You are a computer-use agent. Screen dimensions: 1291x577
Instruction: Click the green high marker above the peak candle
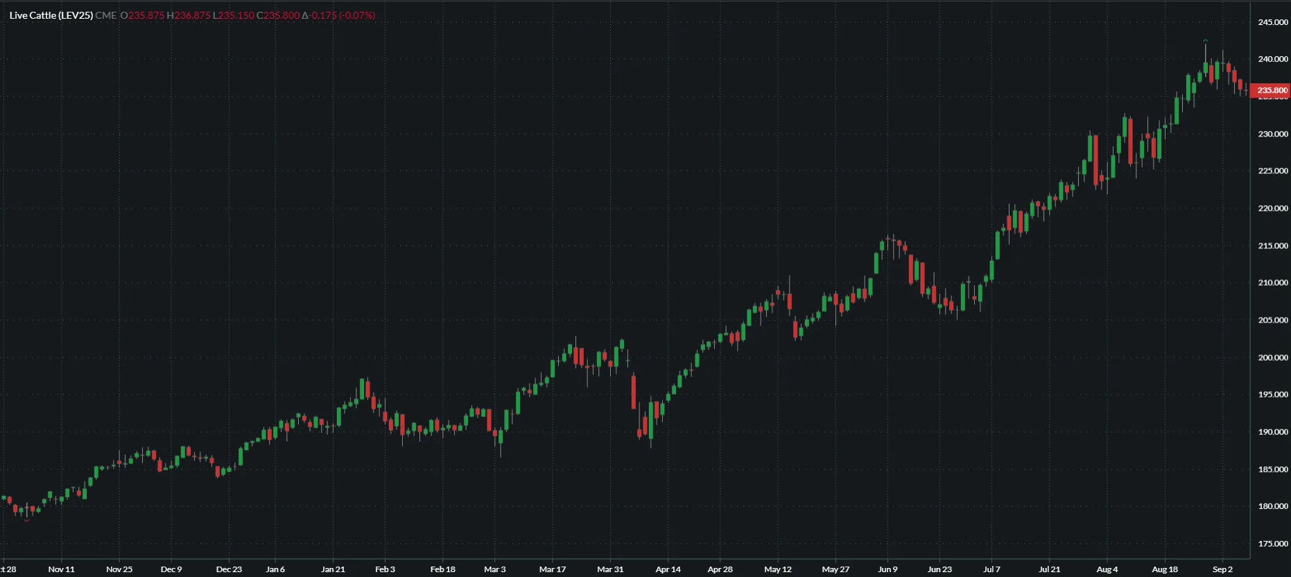coord(1206,41)
